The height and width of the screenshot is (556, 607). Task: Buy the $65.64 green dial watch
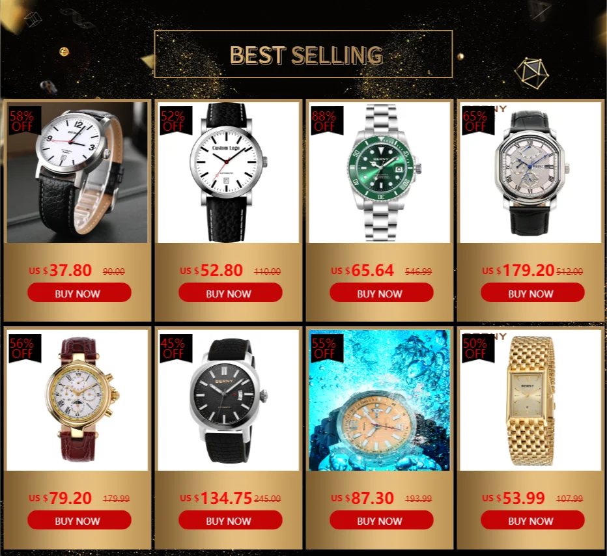(x=381, y=292)
